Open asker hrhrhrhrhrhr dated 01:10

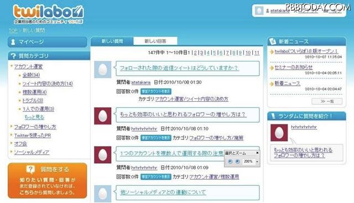(x=144, y=129)
